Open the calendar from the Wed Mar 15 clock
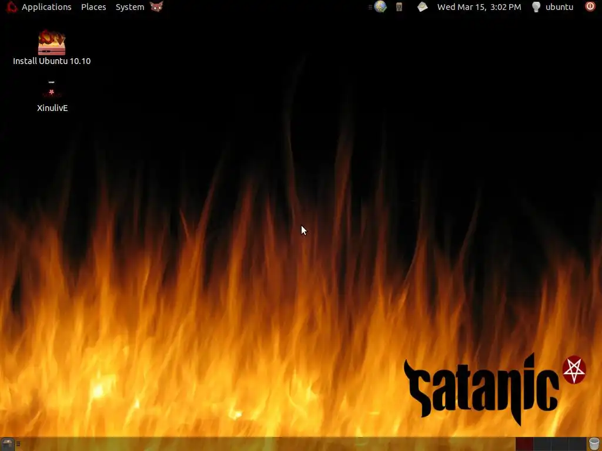The image size is (602, 451). pyautogui.click(x=479, y=7)
